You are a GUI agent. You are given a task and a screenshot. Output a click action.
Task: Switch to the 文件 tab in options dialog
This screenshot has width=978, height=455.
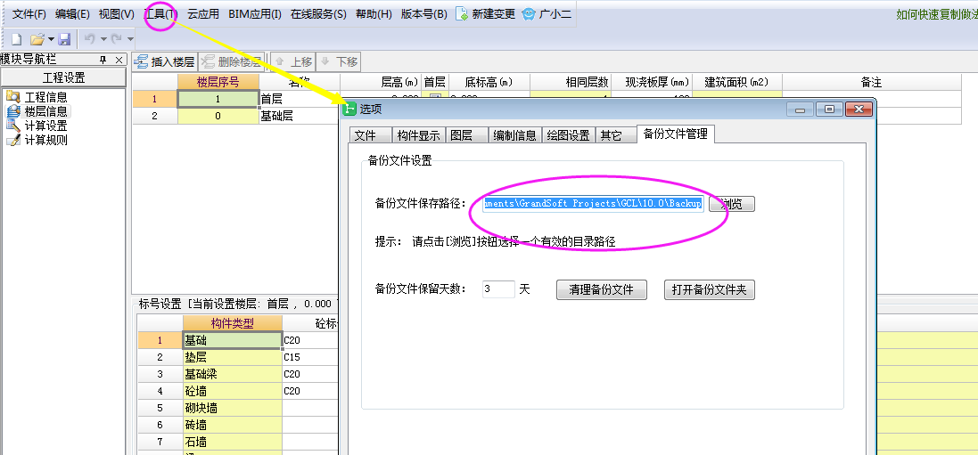[x=369, y=135]
